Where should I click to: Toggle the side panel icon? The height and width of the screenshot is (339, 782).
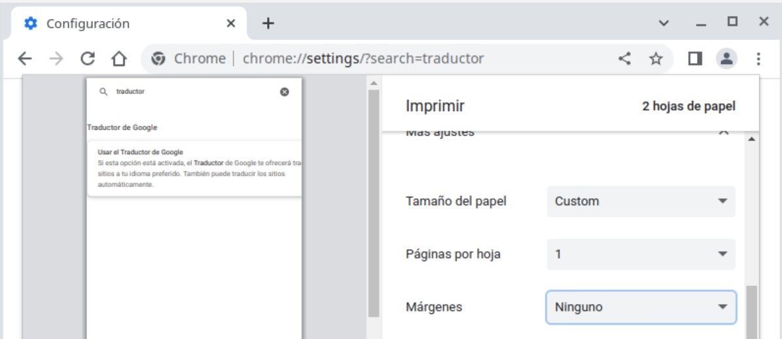pos(695,59)
